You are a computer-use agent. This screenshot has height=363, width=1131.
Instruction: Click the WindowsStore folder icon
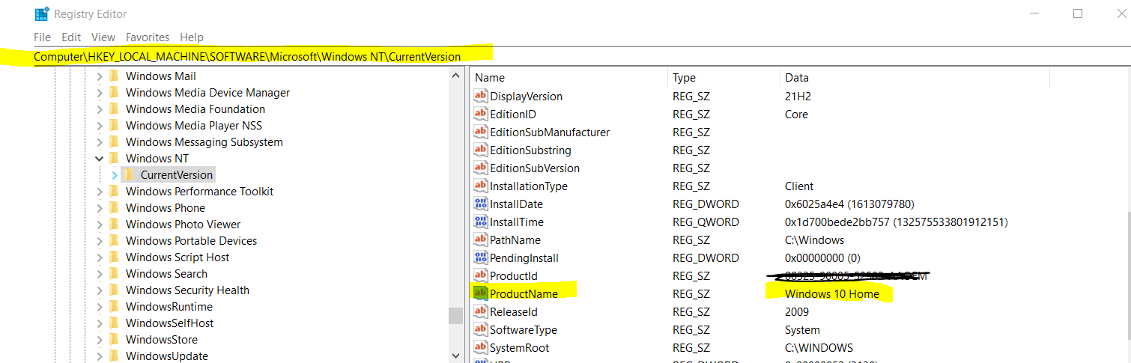(x=114, y=339)
